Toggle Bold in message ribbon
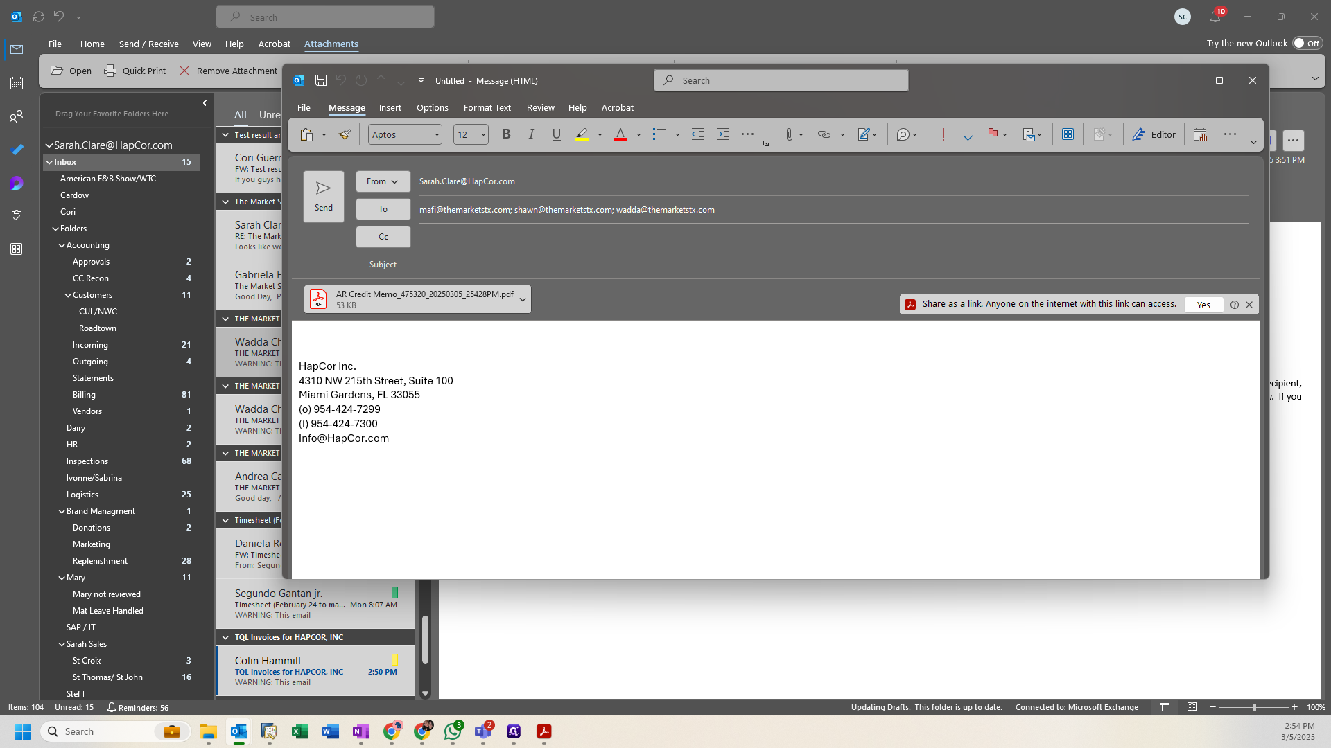Screen dimensions: 1331x748 tap(507, 134)
